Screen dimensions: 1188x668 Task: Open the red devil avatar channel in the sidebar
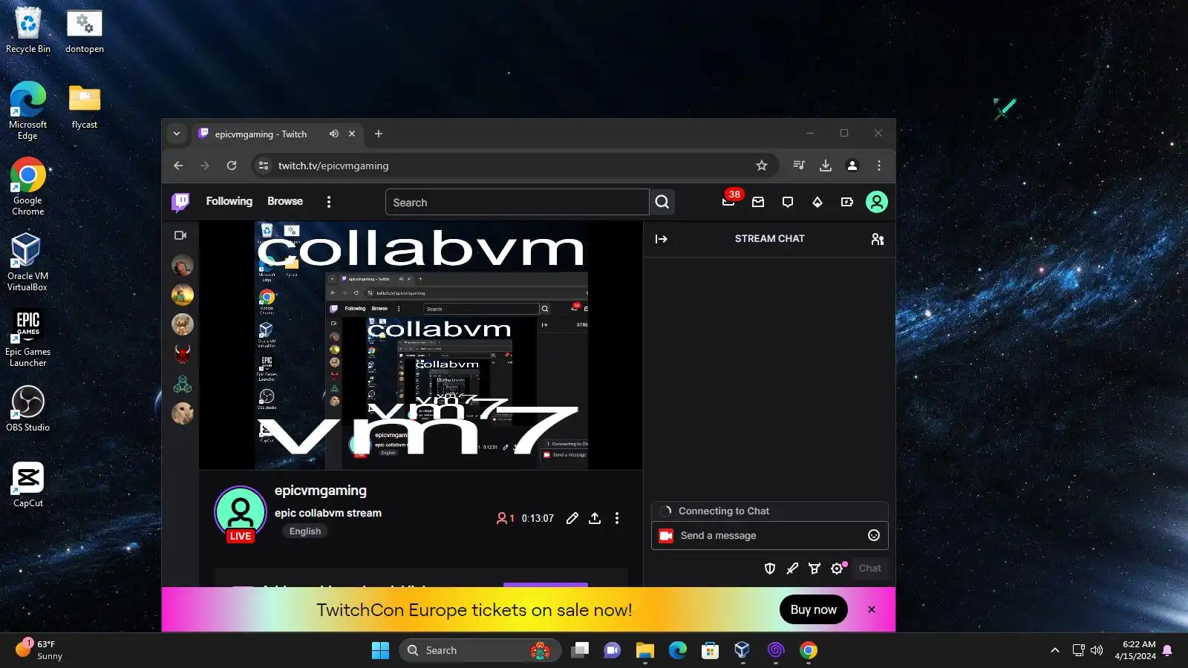pyautogui.click(x=183, y=354)
